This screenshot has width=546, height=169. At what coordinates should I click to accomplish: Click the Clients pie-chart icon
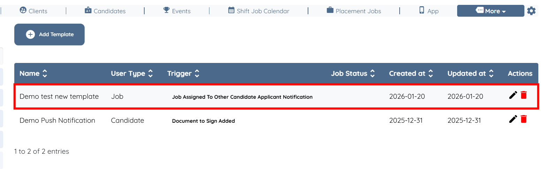pyautogui.click(x=23, y=10)
